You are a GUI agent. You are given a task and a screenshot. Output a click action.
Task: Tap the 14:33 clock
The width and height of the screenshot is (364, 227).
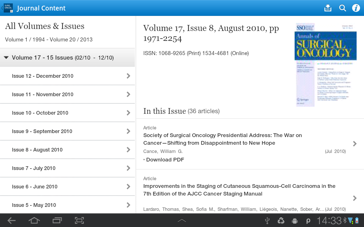[x=329, y=220]
